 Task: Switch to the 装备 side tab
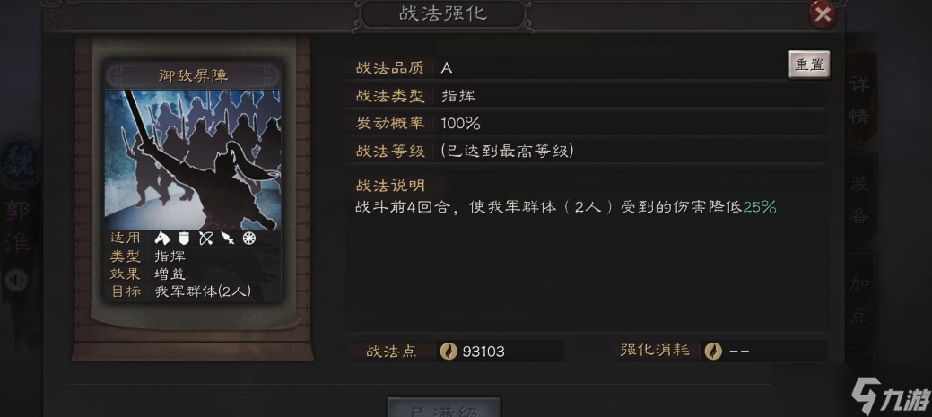[x=860, y=200]
